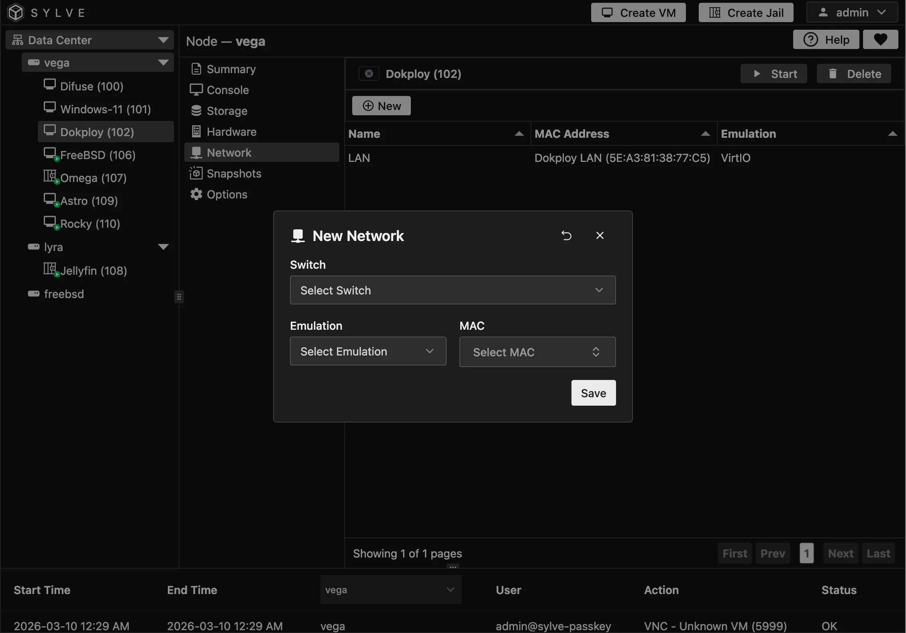The width and height of the screenshot is (906, 633).
Task: Open the Select Switch dropdown
Action: click(x=453, y=290)
